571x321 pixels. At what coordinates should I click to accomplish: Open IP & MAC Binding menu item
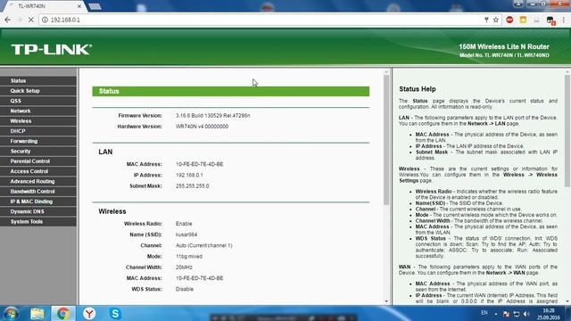click(38, 202)
